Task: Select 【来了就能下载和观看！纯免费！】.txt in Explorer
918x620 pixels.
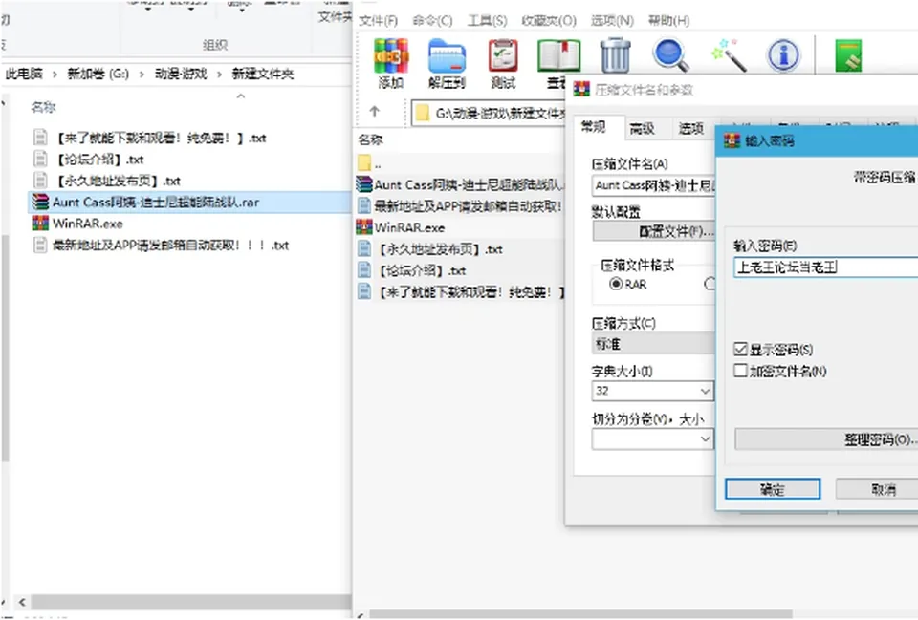Action: click(x=150, y=138)
